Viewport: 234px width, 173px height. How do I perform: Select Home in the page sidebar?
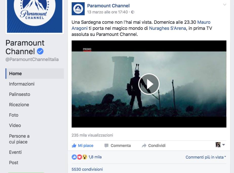35,74
